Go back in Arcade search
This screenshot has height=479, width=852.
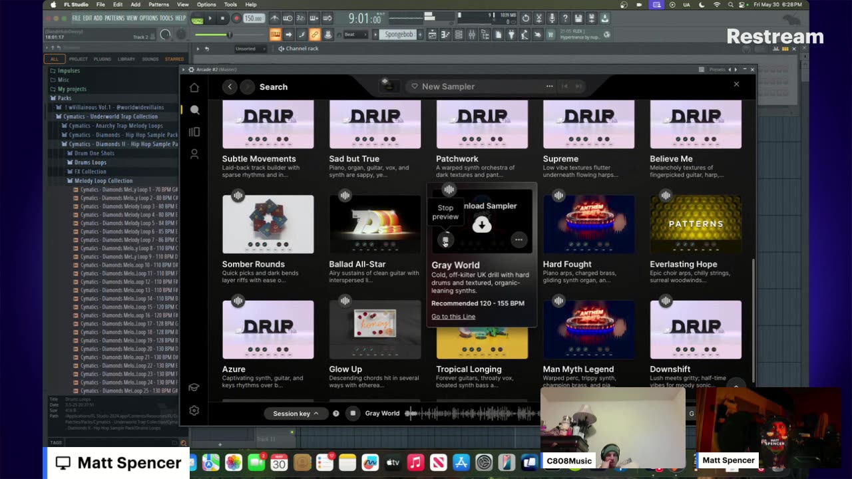click(x=230, y=86)
